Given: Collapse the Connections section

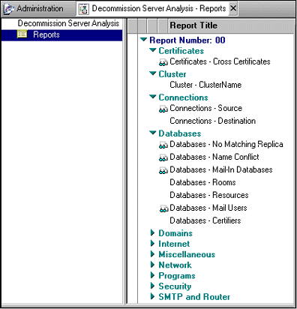Looking at the screenshot, I should 153,97.
